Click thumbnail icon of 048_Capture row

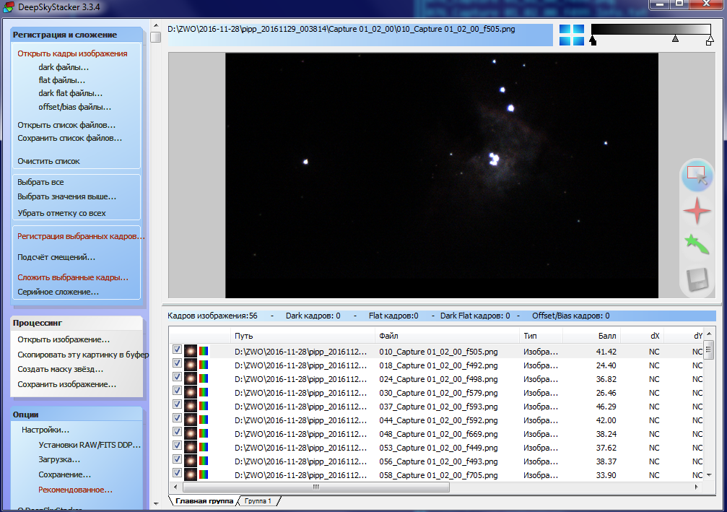(x=191, y=433)
